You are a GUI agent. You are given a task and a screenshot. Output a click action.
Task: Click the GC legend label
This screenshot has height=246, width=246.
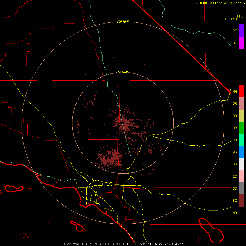(x=235, y=189)
